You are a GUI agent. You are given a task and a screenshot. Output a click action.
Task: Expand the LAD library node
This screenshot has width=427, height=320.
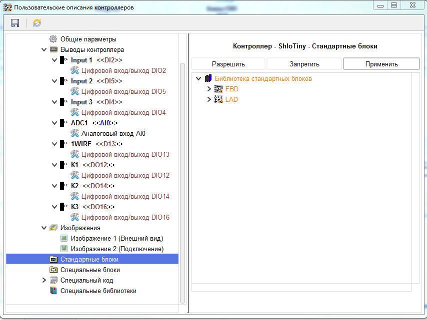[x=209, y=99]
